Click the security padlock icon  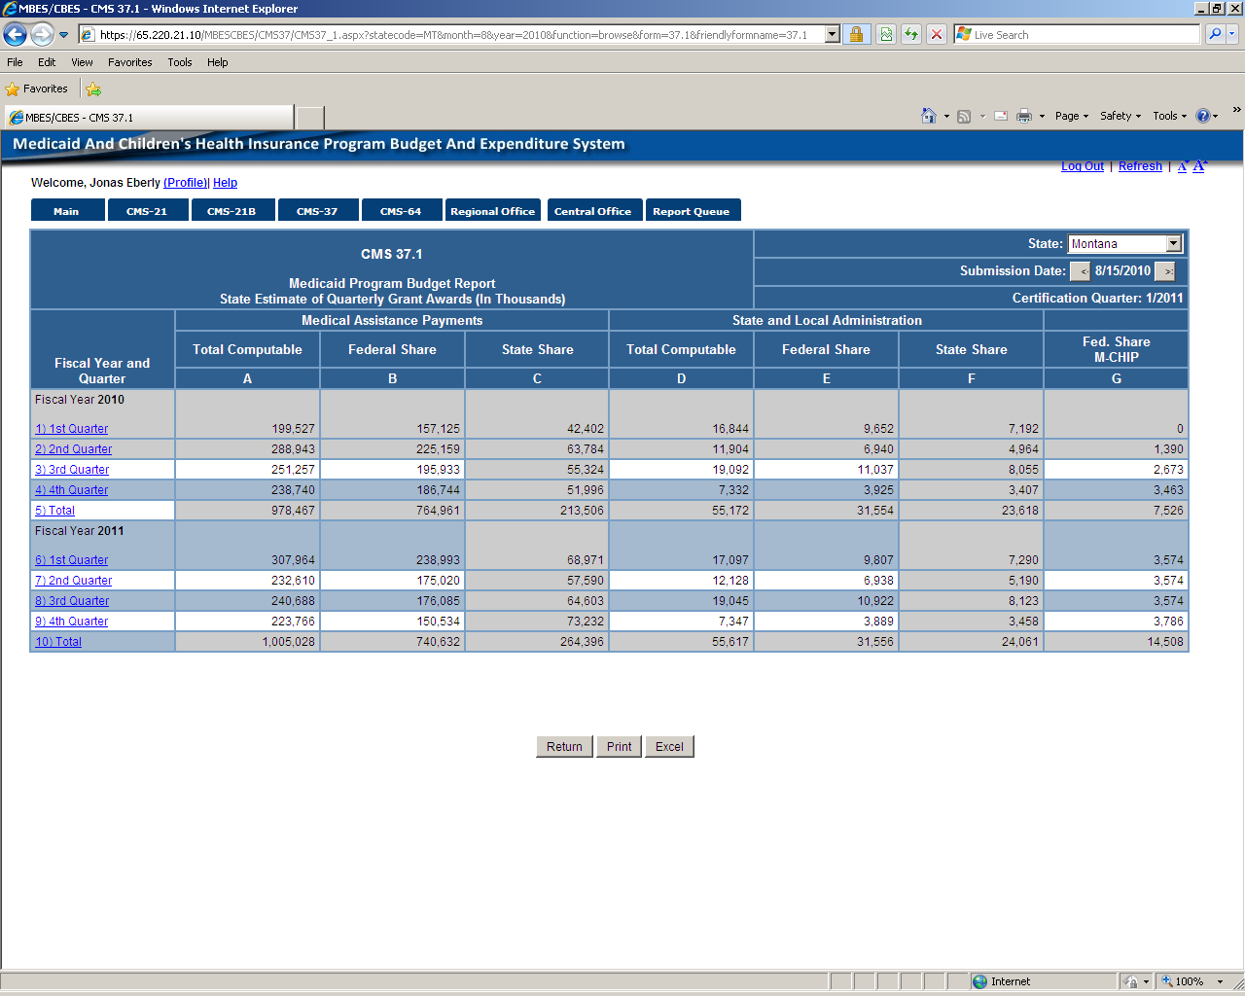(x=856, y=35)
